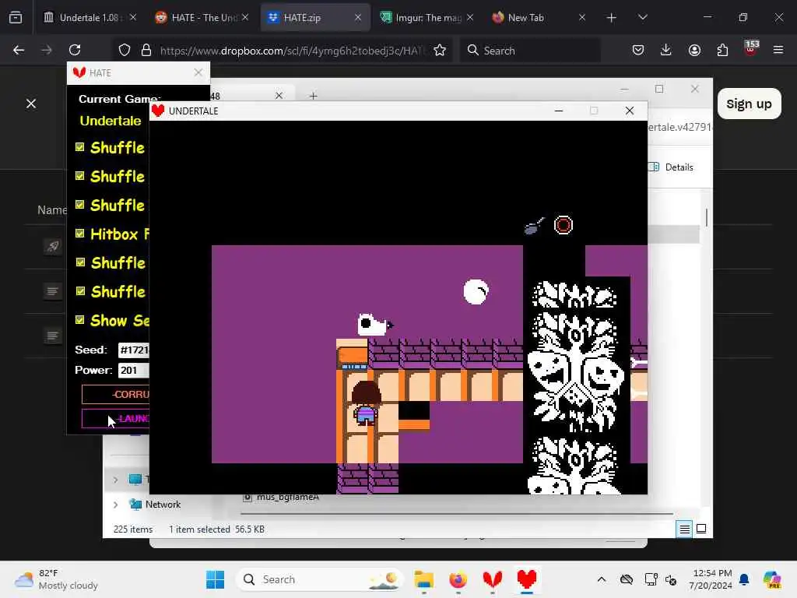Open the Copilot preview taskbar icon
The width and height of the screenshot is (797, 598).
tap(772, 579)
